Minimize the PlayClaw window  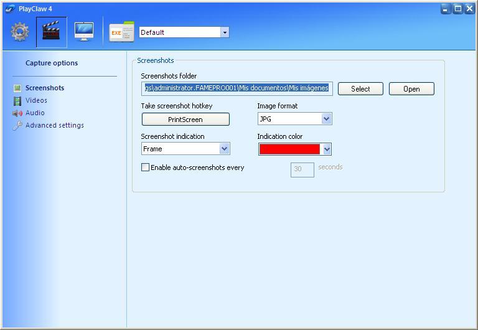[x=446, y=9]
